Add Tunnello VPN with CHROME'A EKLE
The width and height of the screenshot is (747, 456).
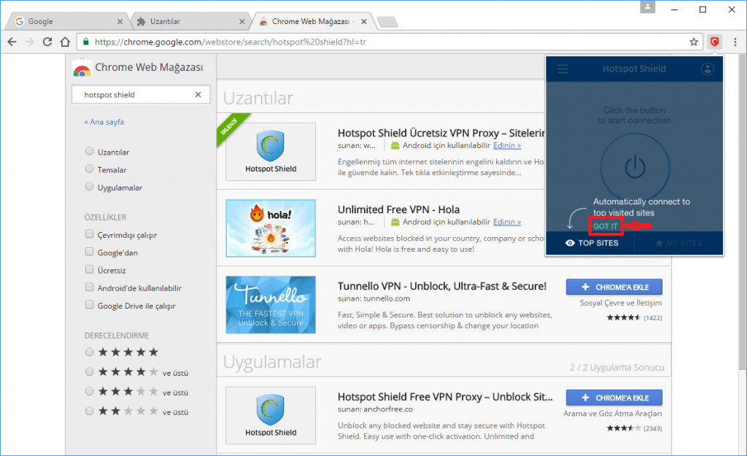614,287
